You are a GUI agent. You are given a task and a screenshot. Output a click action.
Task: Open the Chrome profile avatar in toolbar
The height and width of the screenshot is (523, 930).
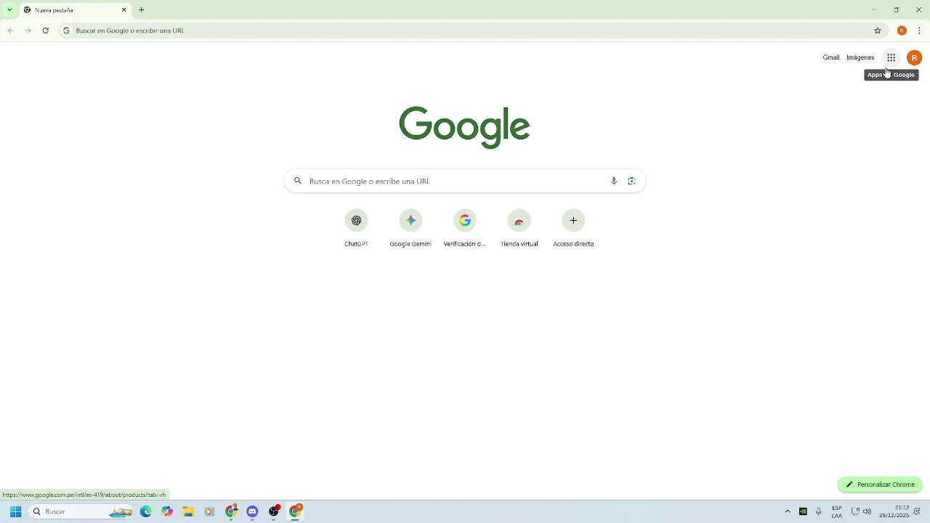coord(902,31)
